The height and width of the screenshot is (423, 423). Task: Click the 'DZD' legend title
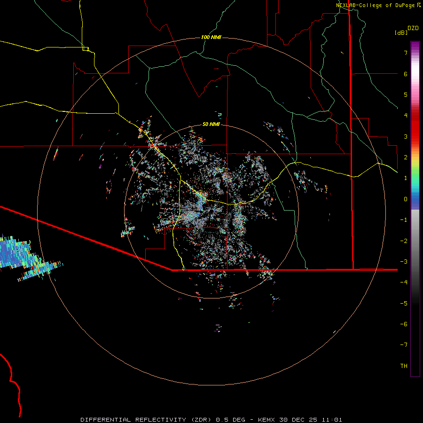tap(413, 28)
